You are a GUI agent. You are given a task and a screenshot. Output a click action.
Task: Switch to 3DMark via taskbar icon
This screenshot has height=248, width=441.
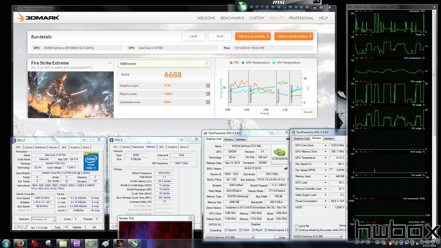point(119,244)
